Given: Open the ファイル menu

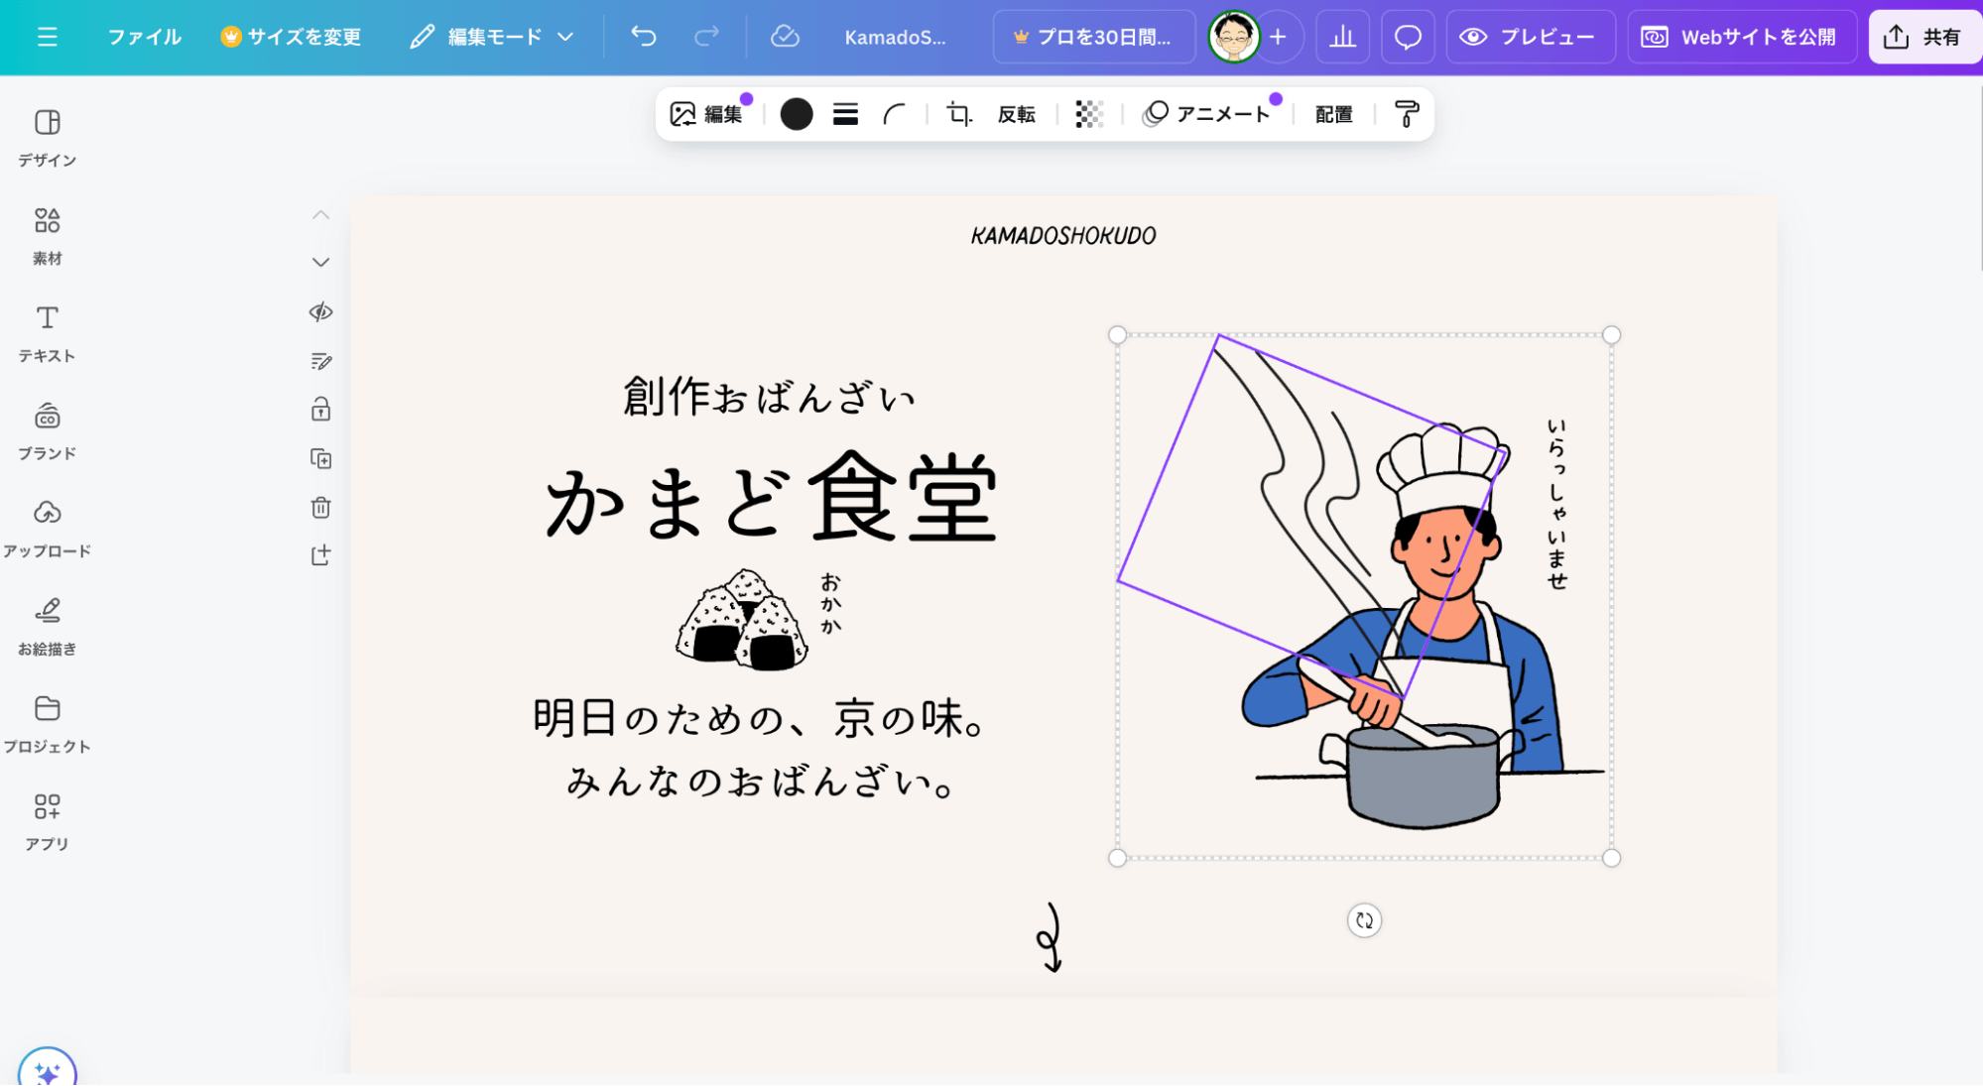Looking at the screenshot, I should tap(143, 37).
